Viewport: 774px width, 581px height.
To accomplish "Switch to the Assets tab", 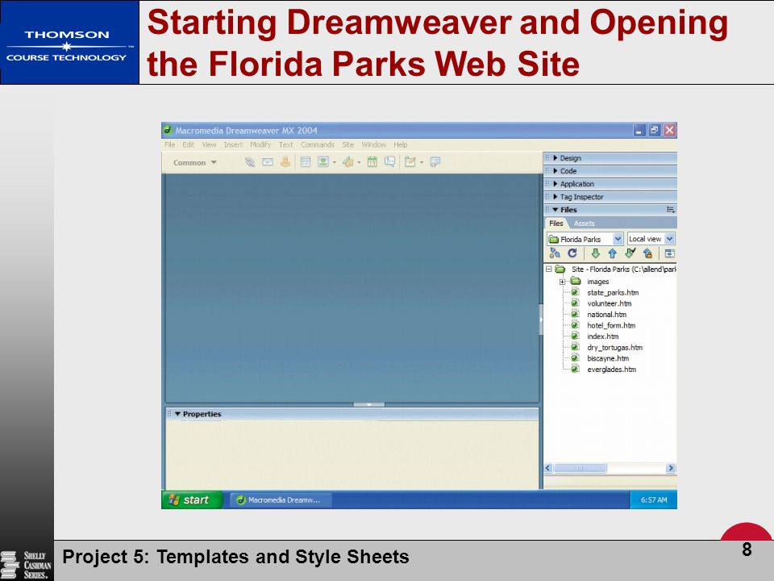I will point(585,224).
